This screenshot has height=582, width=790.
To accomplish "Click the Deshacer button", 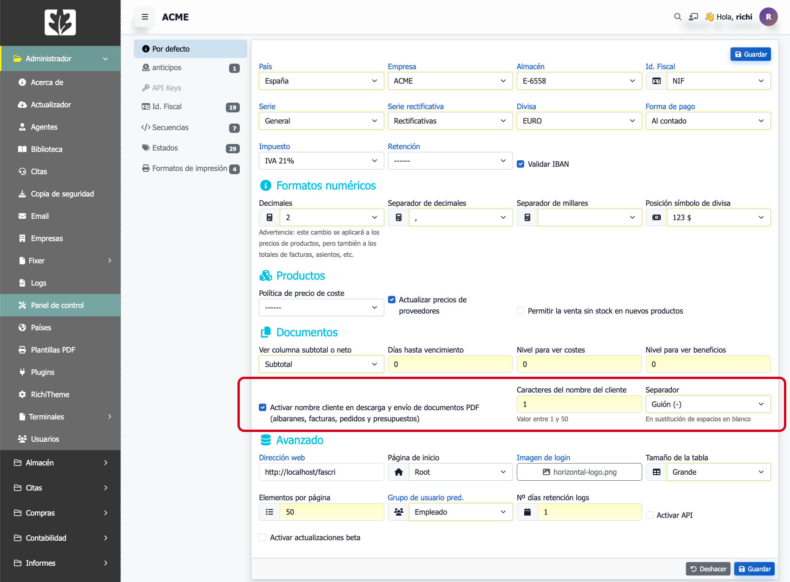I will [x=708, y=569].
